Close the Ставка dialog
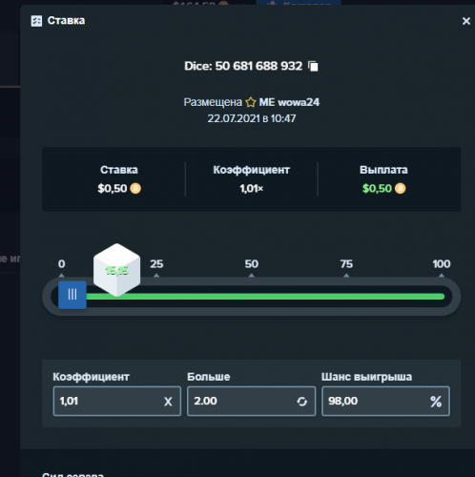This screenshot has height=477, width=475. [466, 21]
